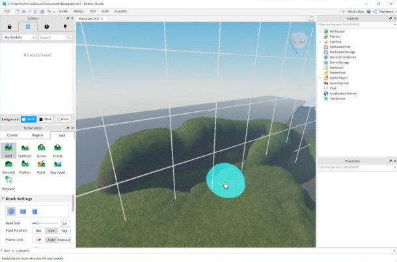The image size is (397, 262).
Task: Click the Toolbox Search field
Action: pyautogui.click(x=52, y=38)
